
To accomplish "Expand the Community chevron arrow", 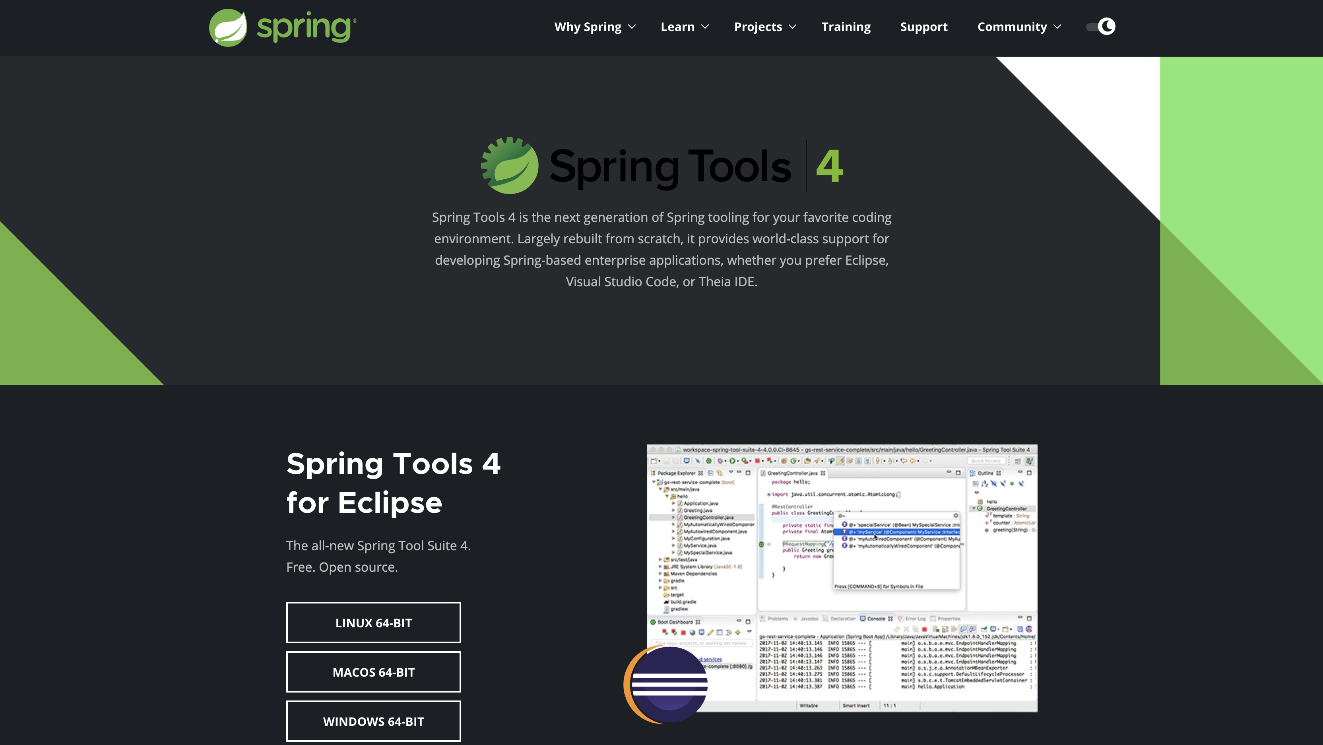I will point(1057,27).
